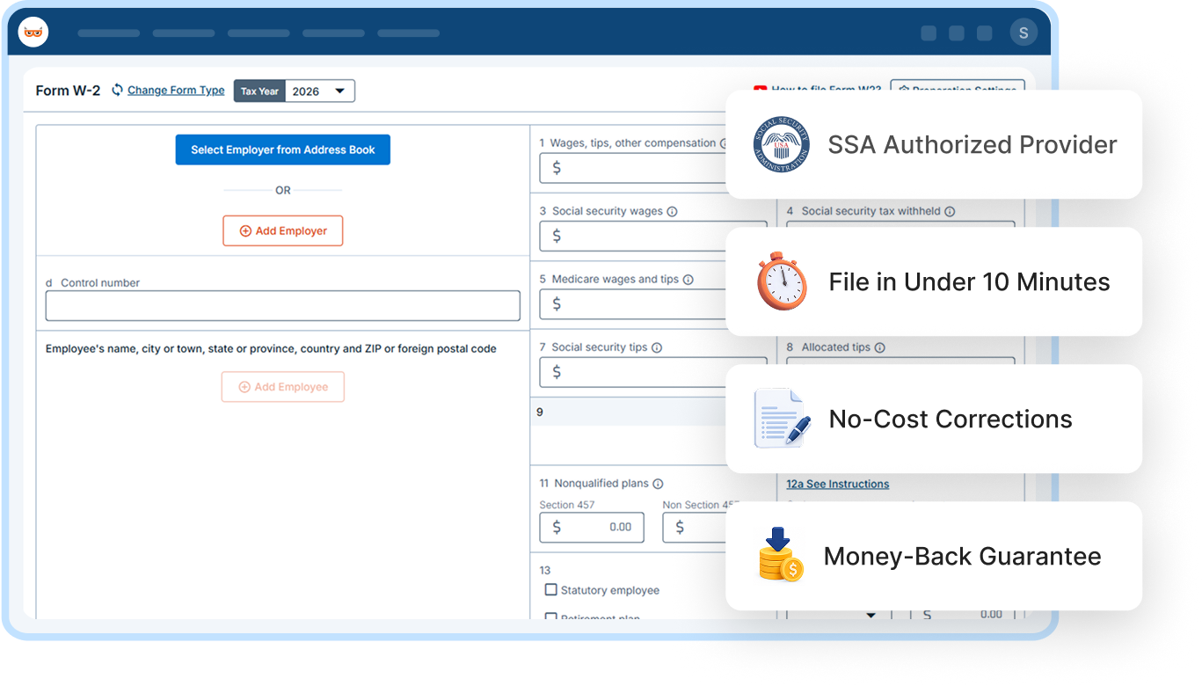1202x686 pixels.
Task: Click the Wages, tips, other compensation field
Action: click(633, 167)
